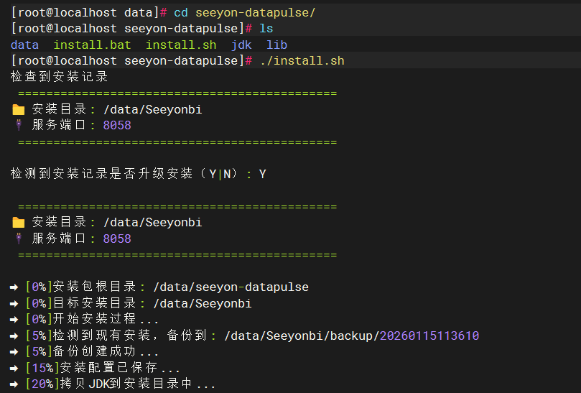Click the folder icon below the upgrade prompt
The image size is (581, 393).
pyautogui.click(x=18, y=223)
